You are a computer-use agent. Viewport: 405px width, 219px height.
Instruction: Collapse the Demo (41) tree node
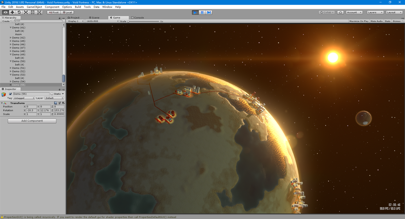click(x=11, y=28)
